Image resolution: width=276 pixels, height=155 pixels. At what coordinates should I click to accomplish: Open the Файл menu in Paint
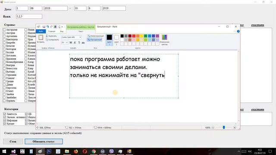(x=41, y=31)
